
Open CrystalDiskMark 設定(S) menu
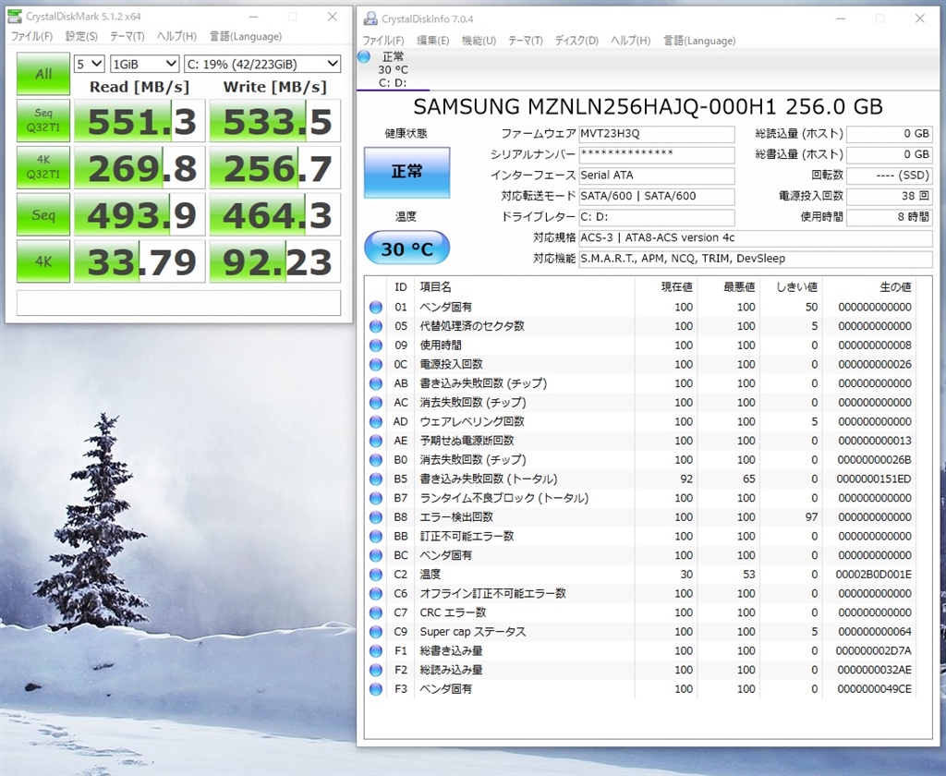click(x=81, y=36)
